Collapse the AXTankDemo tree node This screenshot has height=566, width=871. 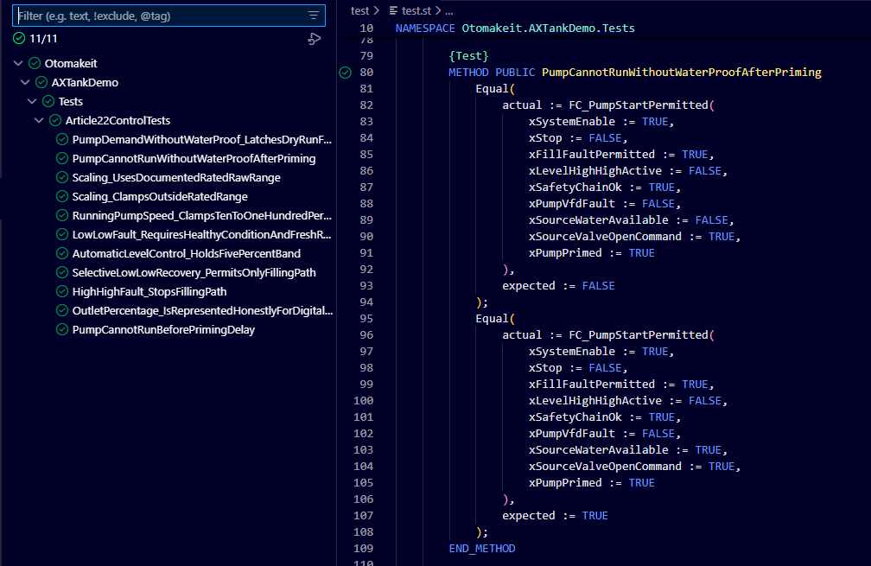[25, 82]
